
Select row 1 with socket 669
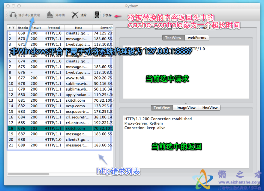coord(60,33)
